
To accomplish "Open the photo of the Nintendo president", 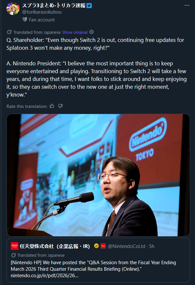I will pos(98,175).
